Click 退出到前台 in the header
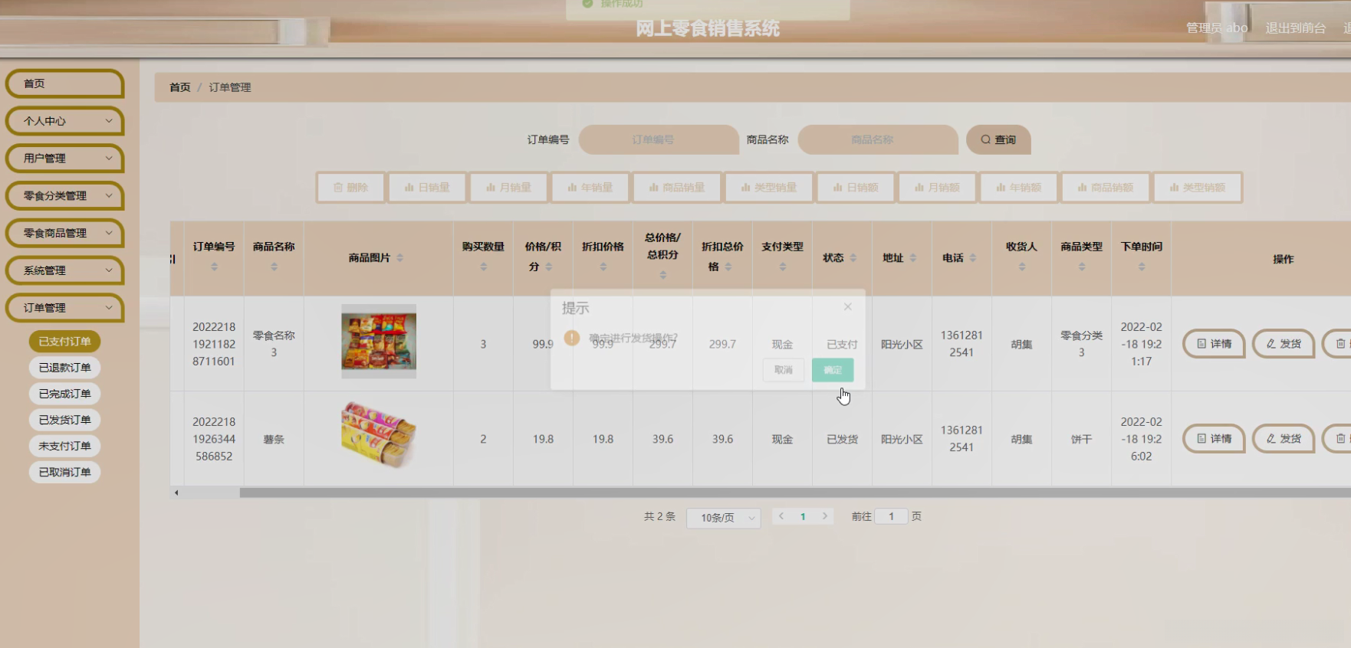This screenshot has height=648, width=1351. [x=1296, y=28]
